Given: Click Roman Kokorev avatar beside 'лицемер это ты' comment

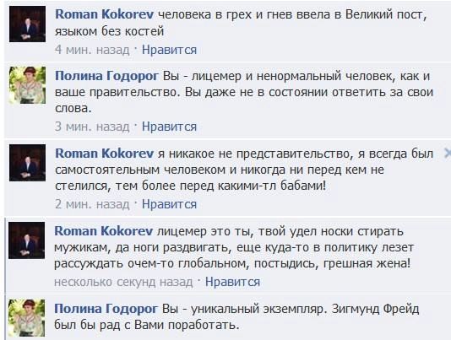Looking at the screenshot, I should coord(27,240).
